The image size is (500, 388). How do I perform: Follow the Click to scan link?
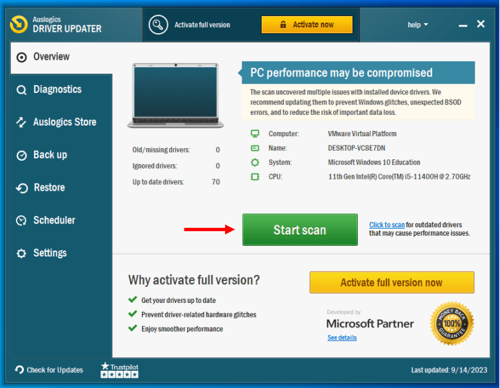pyautogui.click(x=386, y=225)
